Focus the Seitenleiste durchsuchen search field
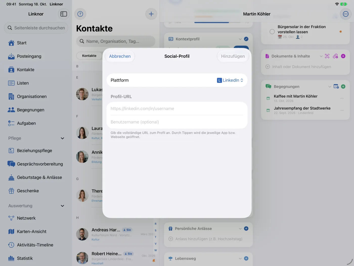The height and width of the screenshot is (266, 354). click(36, 28)
